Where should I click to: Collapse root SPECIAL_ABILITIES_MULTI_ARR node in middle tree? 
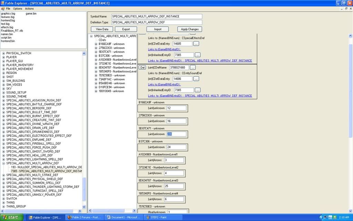click(91, 36)
